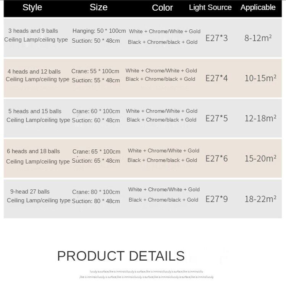Screen dimensions: 286x293
Task: Click the 12-18m² applicable area
Action: pyautogui.click(x=260, y=118)
